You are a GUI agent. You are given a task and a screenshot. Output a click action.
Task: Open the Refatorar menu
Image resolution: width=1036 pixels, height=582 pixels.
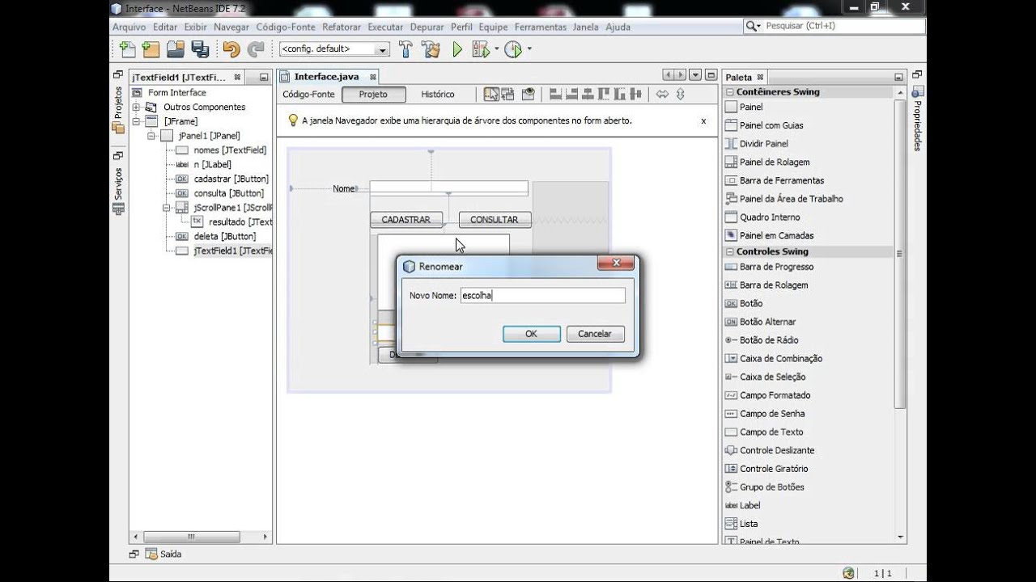click(x=342, y=27)
